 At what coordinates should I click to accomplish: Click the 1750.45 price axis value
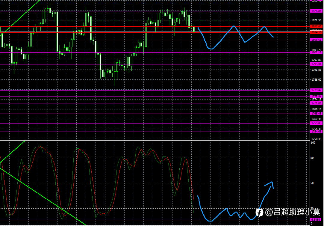click(316, 139)
